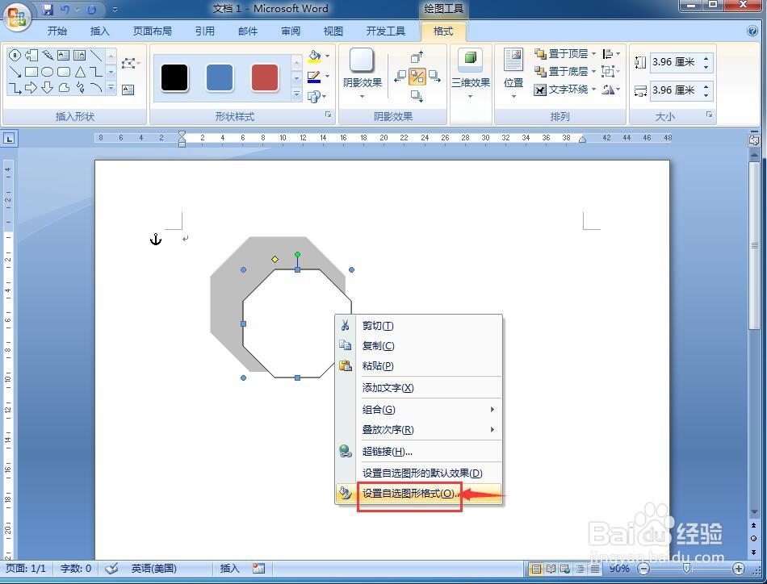Switch to print layout view

tap(536, 569)
